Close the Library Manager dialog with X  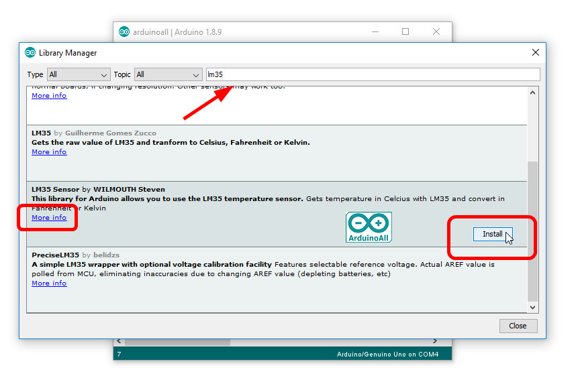tap(536, 52)
